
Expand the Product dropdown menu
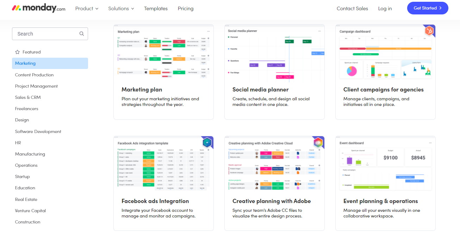click(87, 8)
